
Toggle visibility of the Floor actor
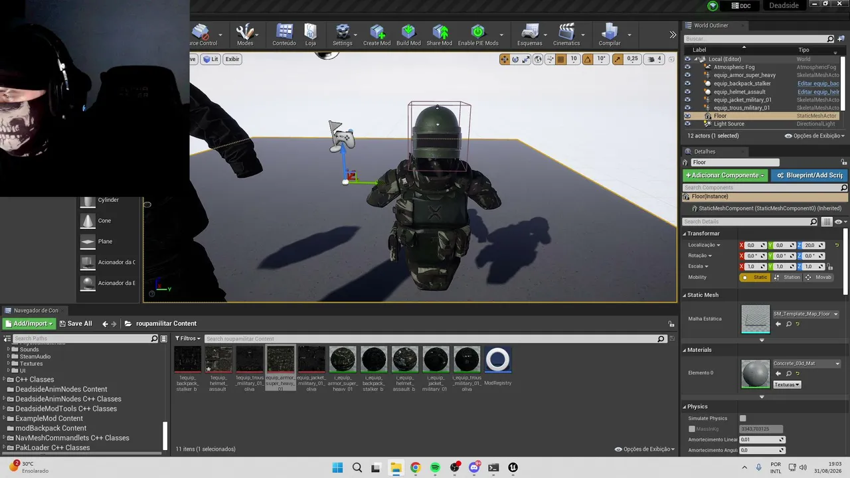click(x=687, y=116)
